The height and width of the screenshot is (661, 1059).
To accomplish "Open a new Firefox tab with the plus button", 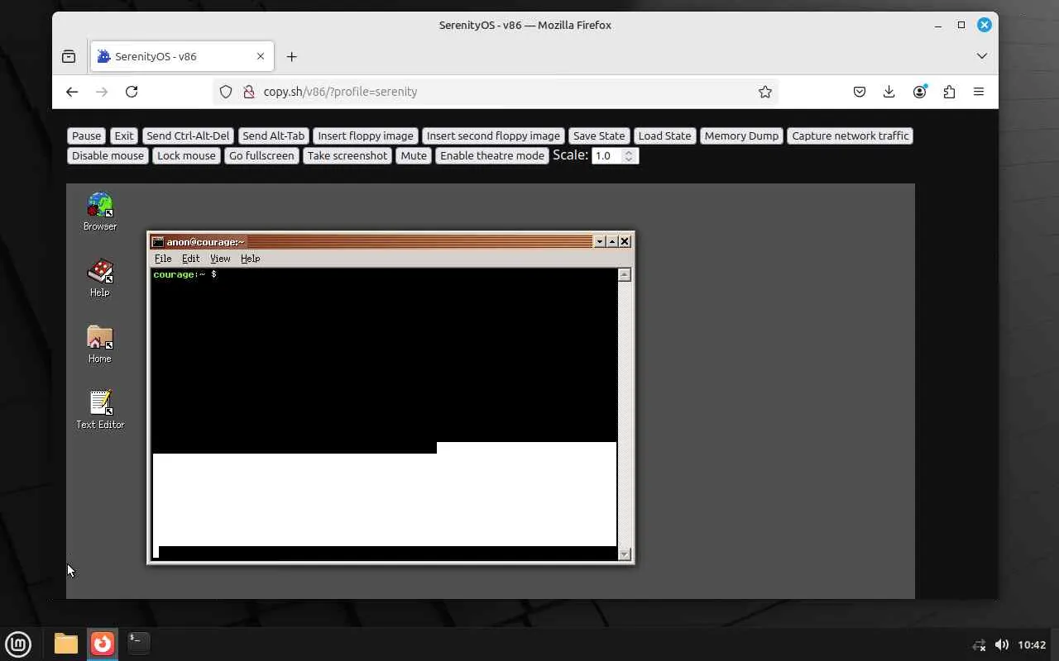I will click(291, 56).
